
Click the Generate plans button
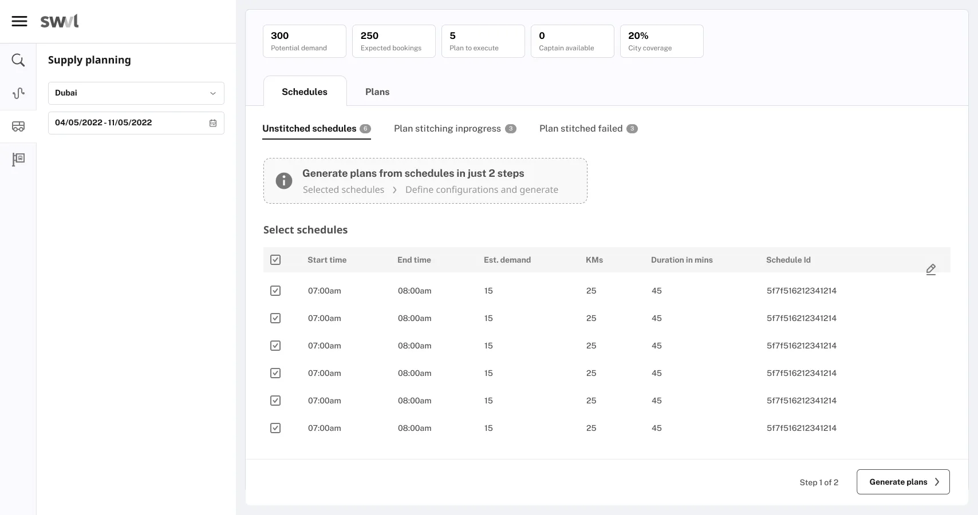tap(903, 482)
